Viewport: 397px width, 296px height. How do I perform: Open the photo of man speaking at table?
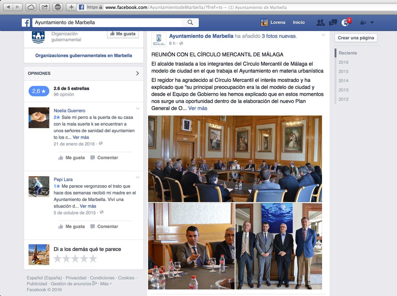(191, 246)
